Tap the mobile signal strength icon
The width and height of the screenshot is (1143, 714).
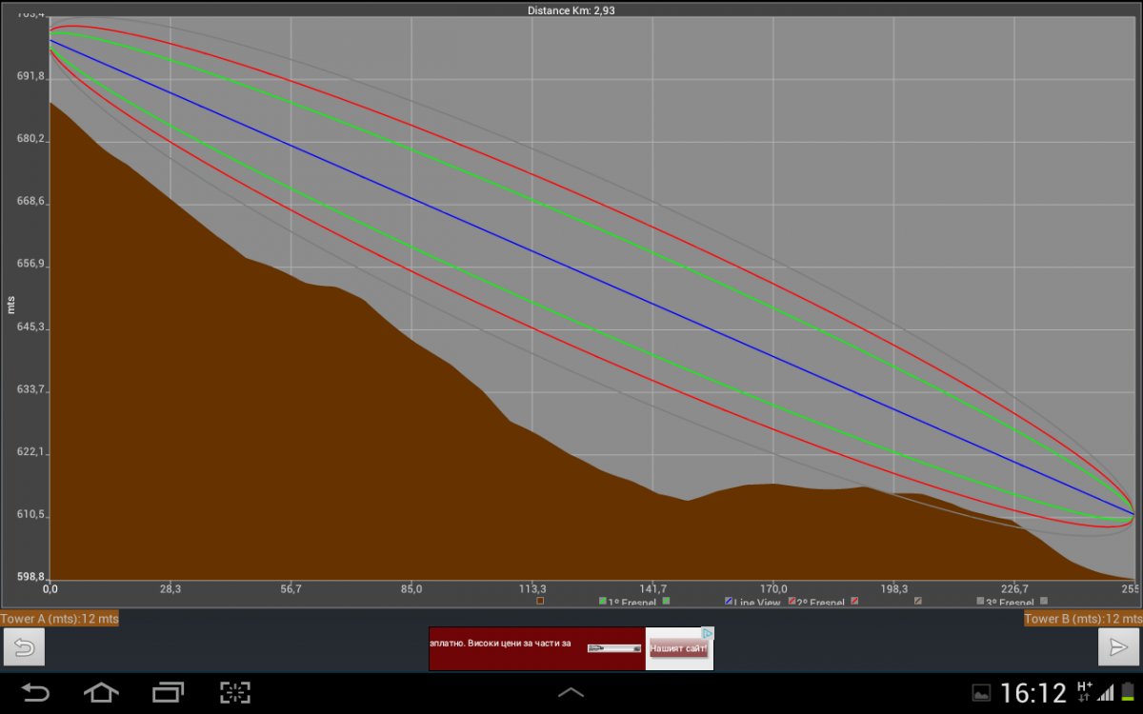(x=1106, y=692)
